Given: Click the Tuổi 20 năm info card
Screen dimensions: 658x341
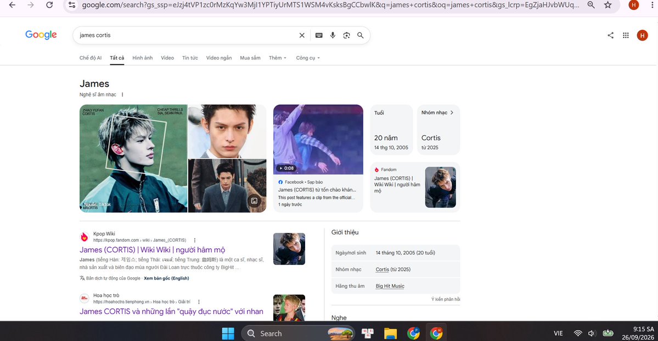Looking at the screenshot, I should [x=391, y=130].
